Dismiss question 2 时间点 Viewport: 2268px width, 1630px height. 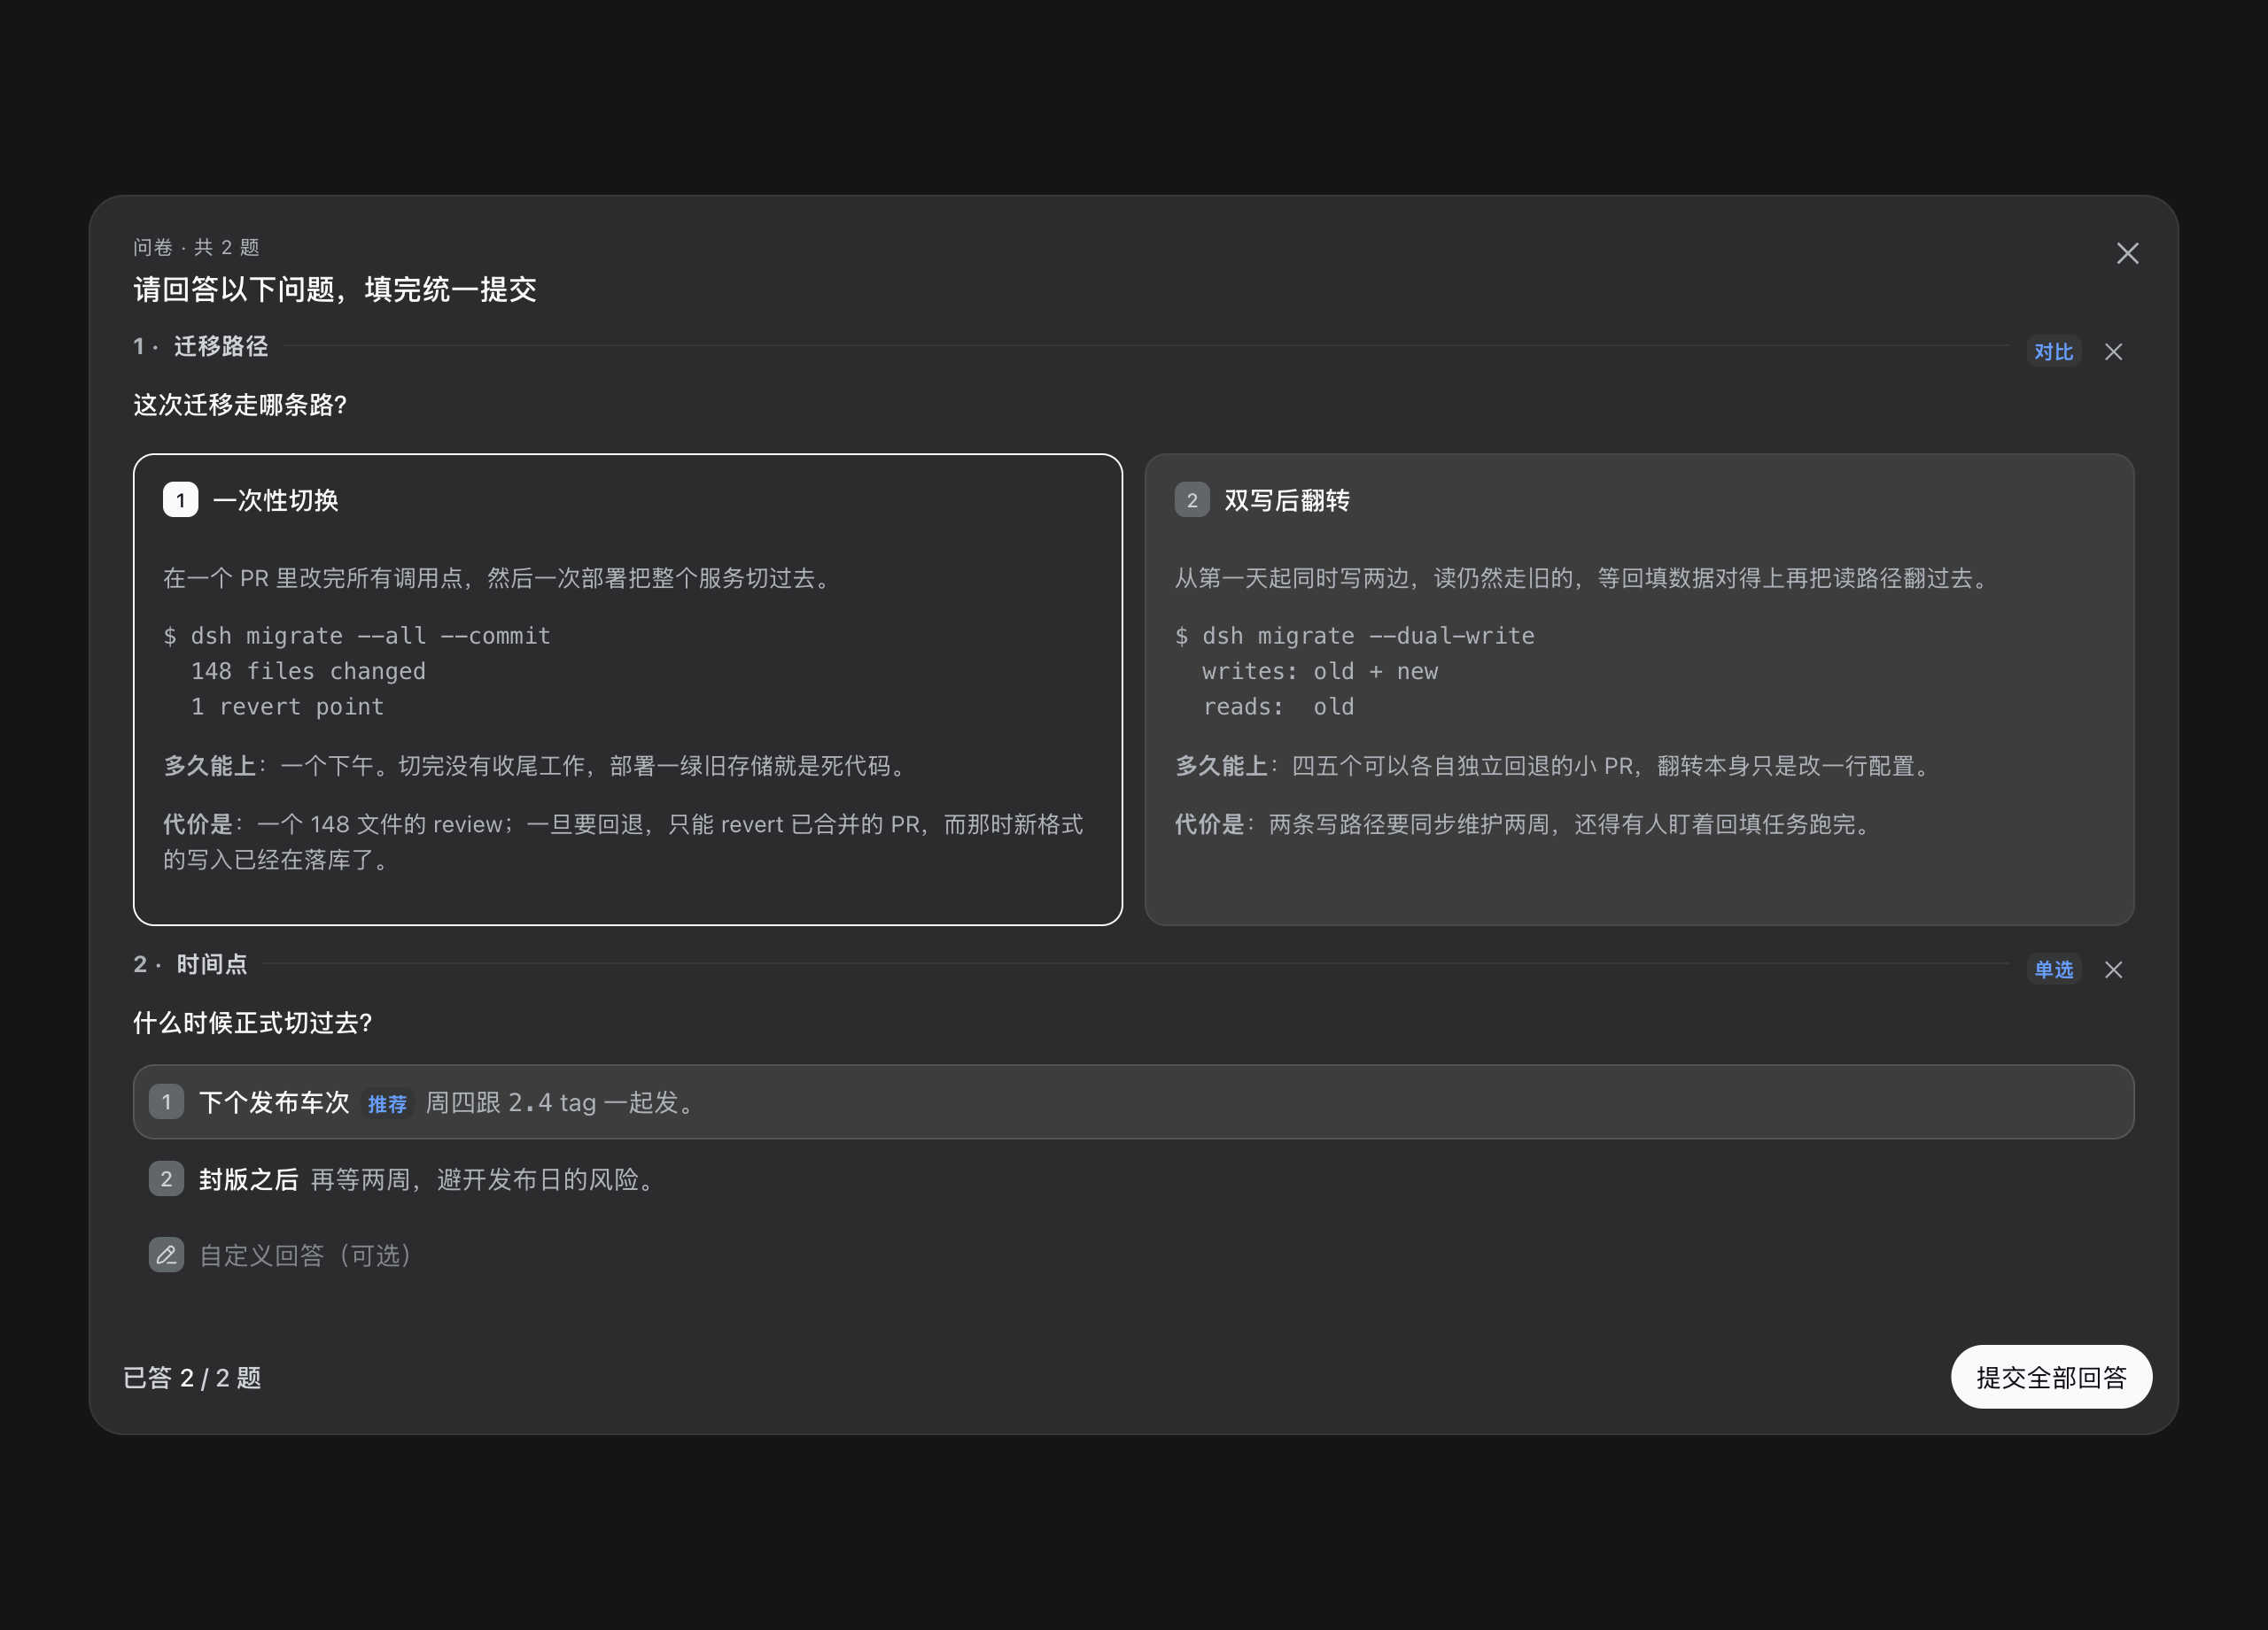tap(2113, 970)
